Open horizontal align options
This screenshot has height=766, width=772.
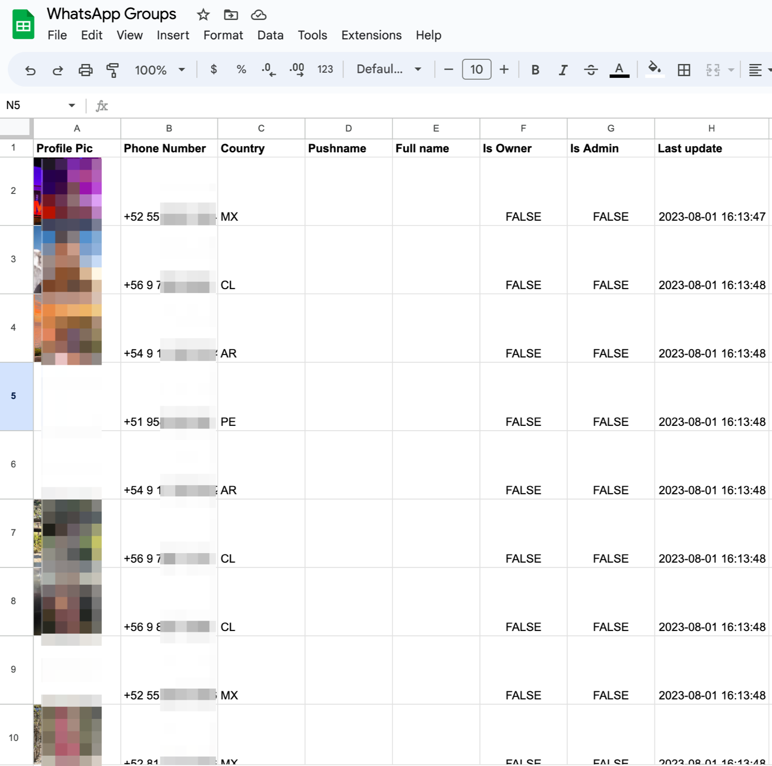[755, 70]
